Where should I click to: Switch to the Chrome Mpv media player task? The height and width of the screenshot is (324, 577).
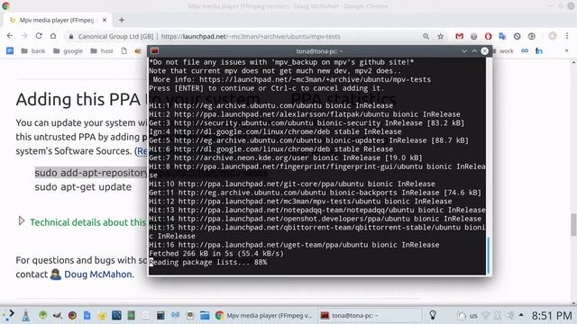point(264,315)
